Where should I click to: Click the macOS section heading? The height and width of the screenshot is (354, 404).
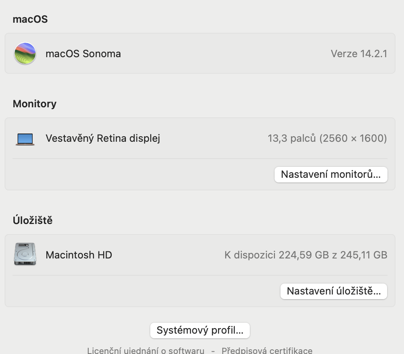click(30, 19)
